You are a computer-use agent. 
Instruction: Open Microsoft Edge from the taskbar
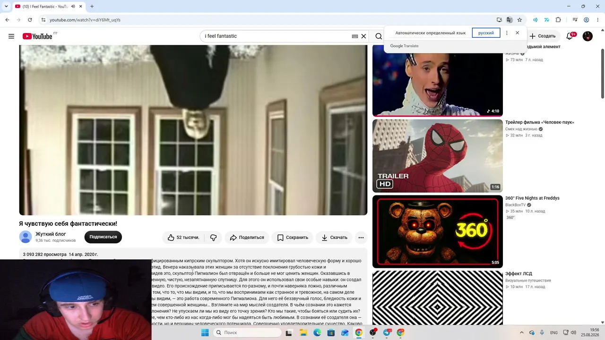click(x=317, y=332)
